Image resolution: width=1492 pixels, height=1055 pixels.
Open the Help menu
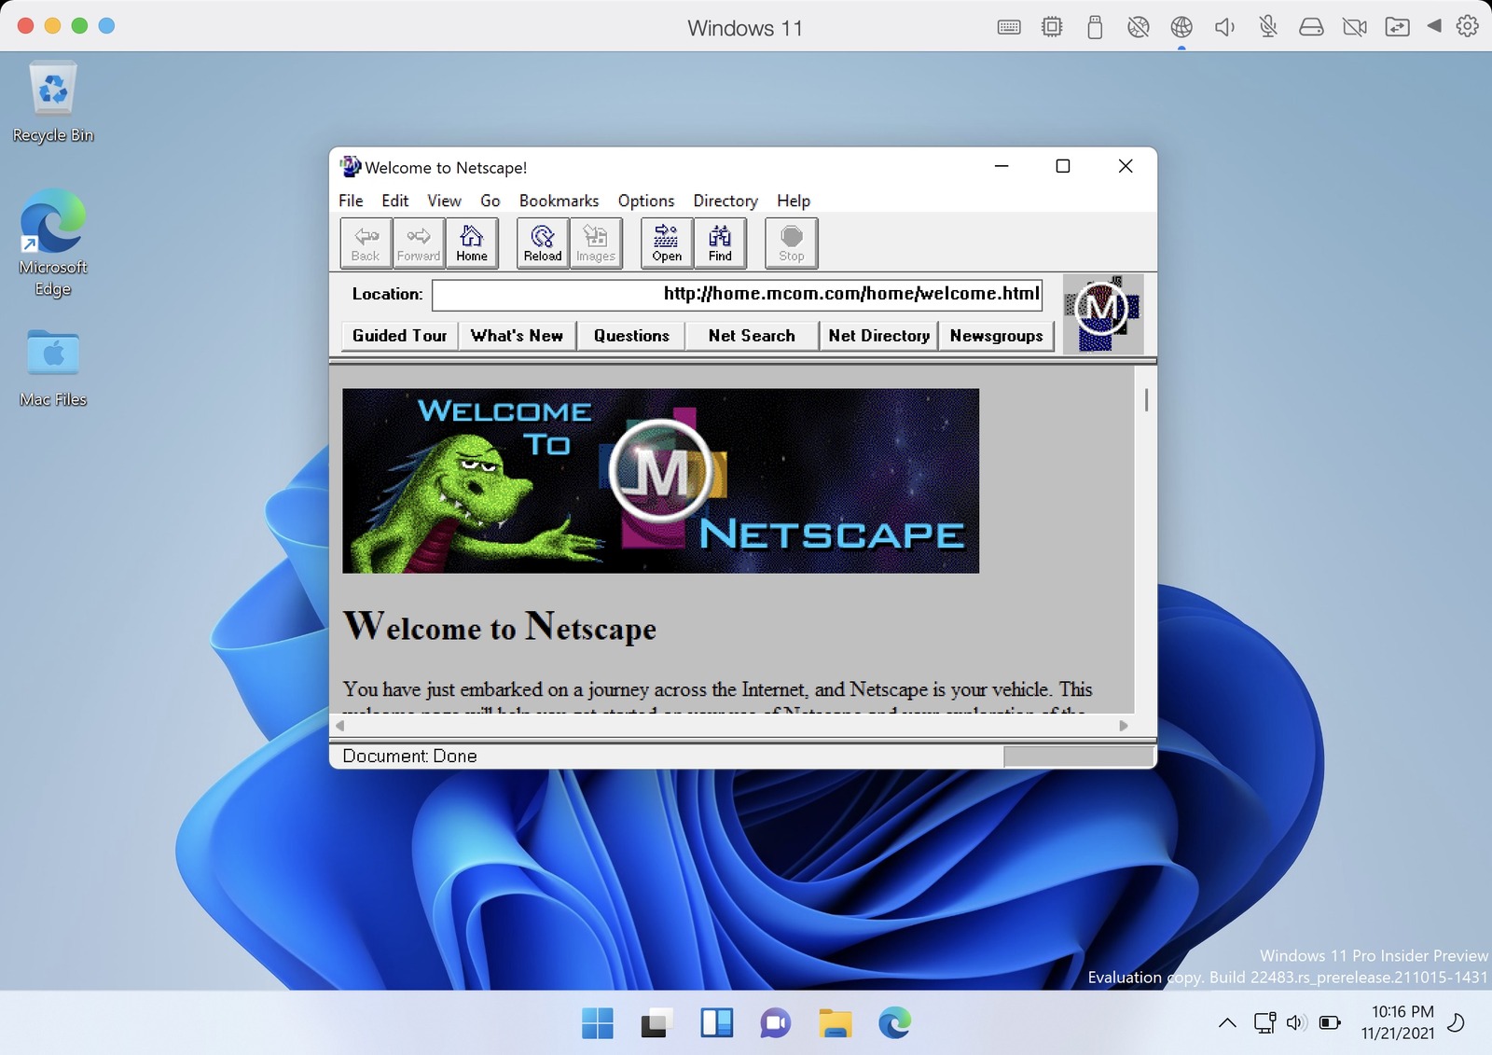(794, 201)
